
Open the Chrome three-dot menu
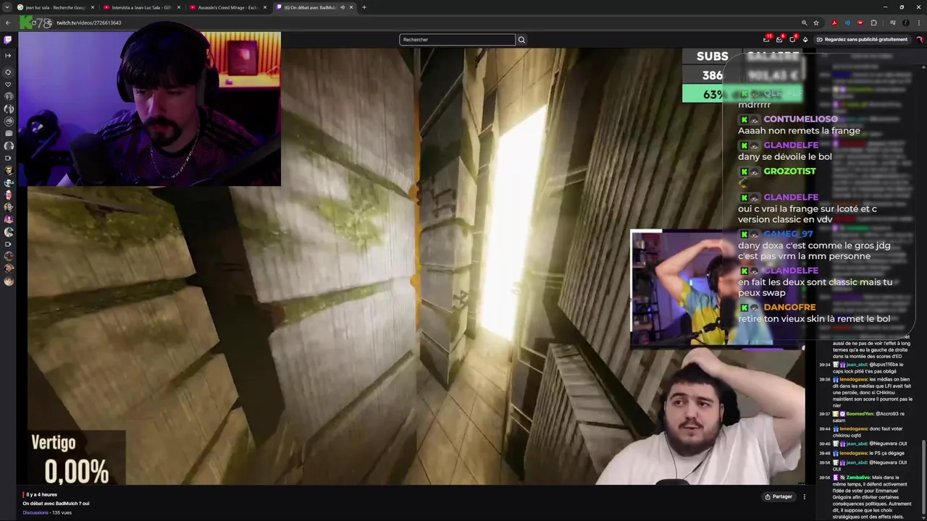[x=918, y=22]
